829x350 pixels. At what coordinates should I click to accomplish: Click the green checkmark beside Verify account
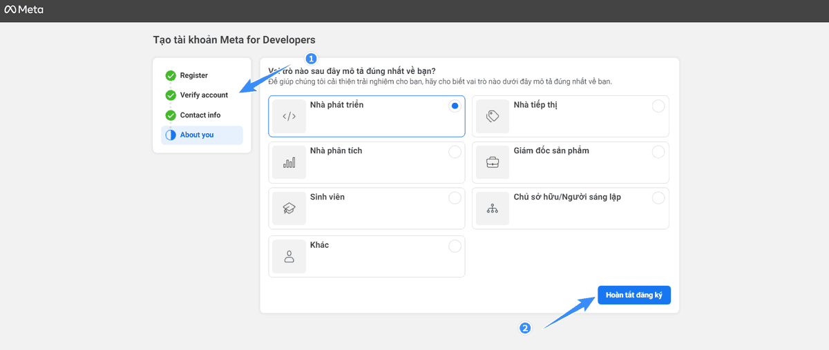coord(171,95)
